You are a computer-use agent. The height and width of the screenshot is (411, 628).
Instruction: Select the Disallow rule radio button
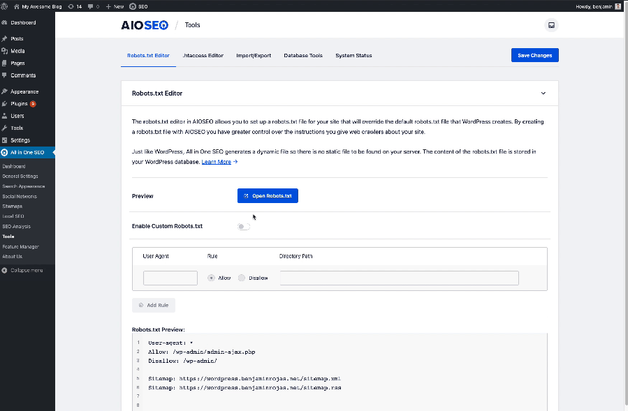(x=242, y=278)
